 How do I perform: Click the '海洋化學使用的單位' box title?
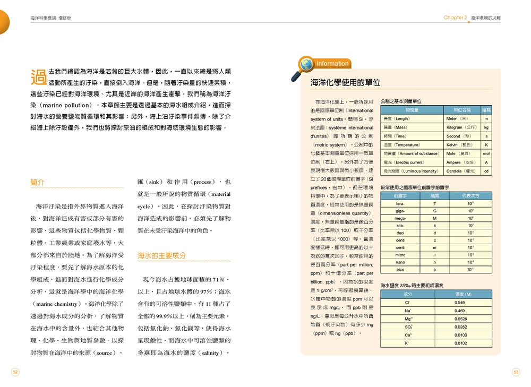[345, 82]
